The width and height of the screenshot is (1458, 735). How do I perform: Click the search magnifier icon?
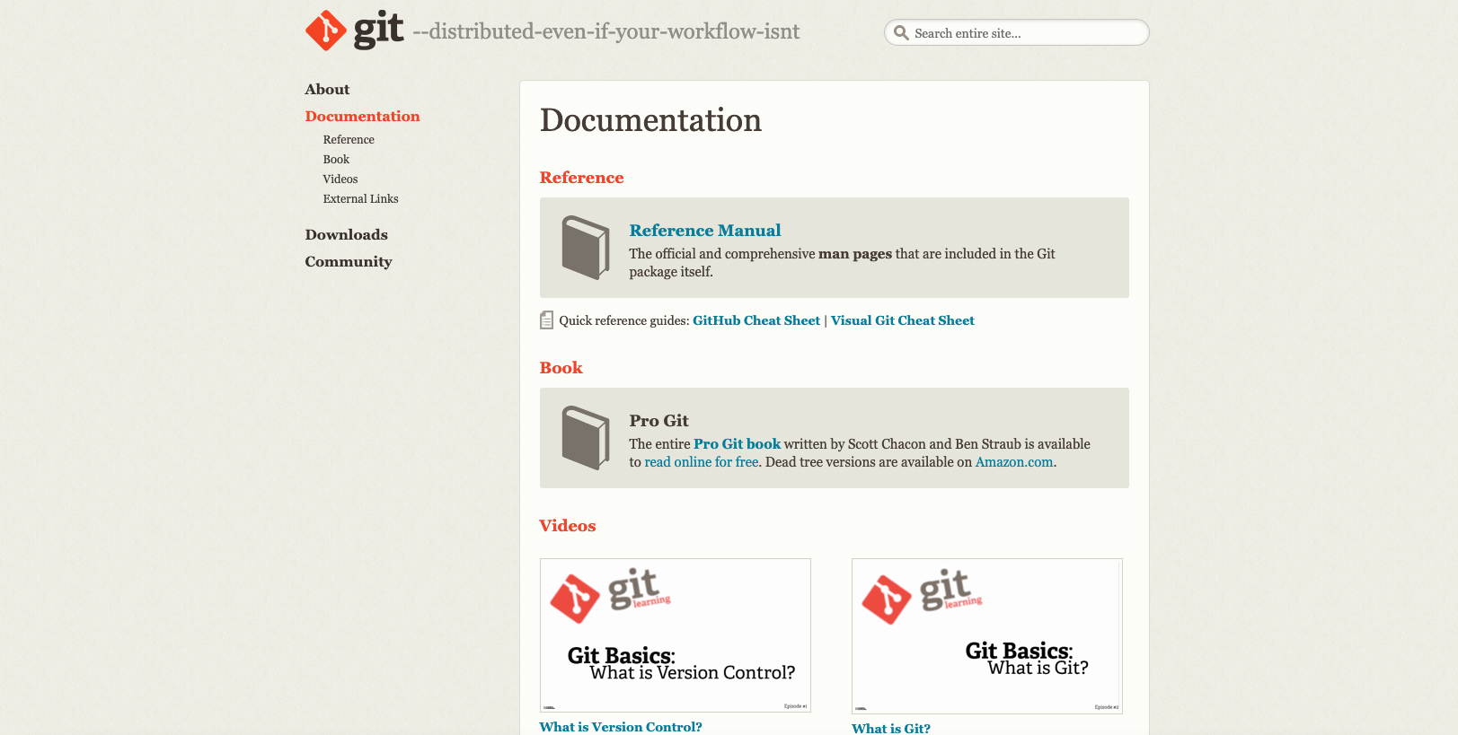point(901,33)
